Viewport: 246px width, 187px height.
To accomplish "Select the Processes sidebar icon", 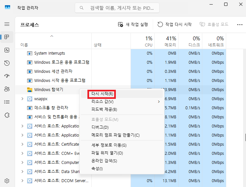I will pyautogui.click(x=7, y=37).
